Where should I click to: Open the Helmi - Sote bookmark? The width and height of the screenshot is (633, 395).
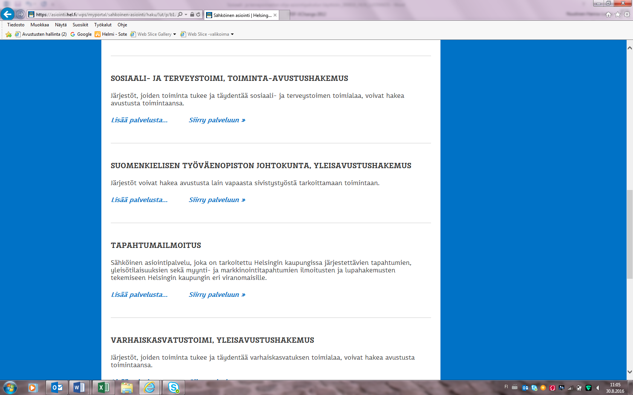pyautogui.click(x=111, y=34)
